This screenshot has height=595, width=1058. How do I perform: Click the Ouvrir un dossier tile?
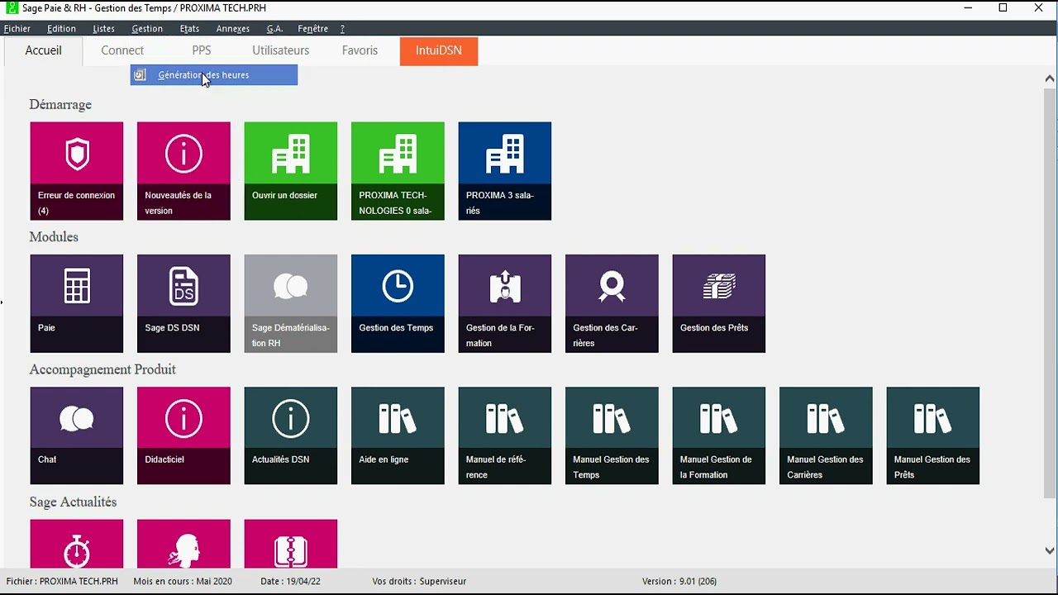tap(290, 171)
